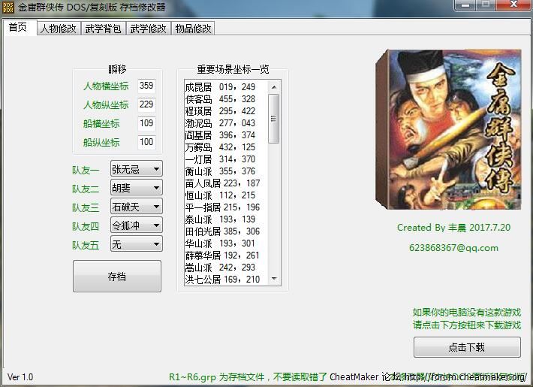The width and height of the screenshot is (533, 387).
Task: Click the coordinate list scroll-down arrow
Action: 274,279
